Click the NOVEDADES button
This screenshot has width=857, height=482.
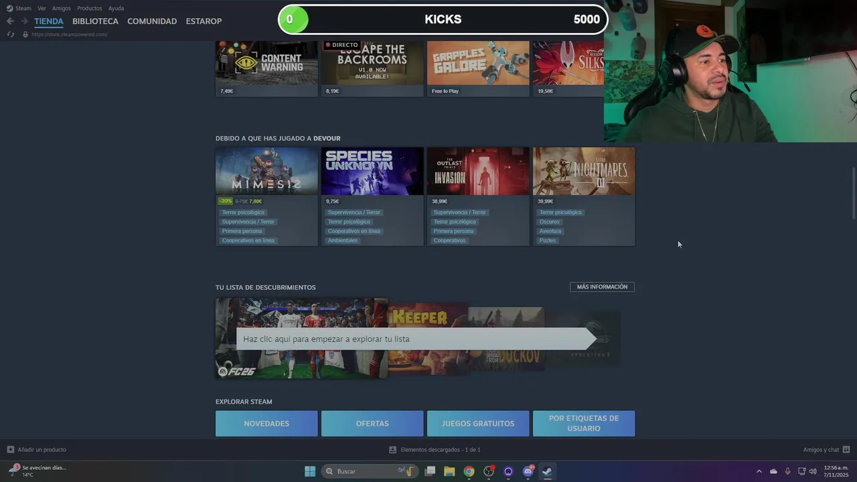266,424
